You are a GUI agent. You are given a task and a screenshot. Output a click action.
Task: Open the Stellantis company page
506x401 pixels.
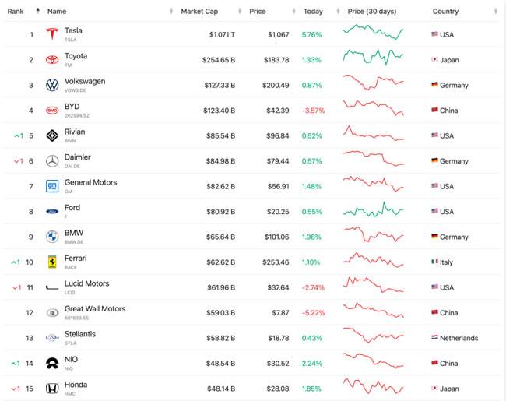pos(80,334)
